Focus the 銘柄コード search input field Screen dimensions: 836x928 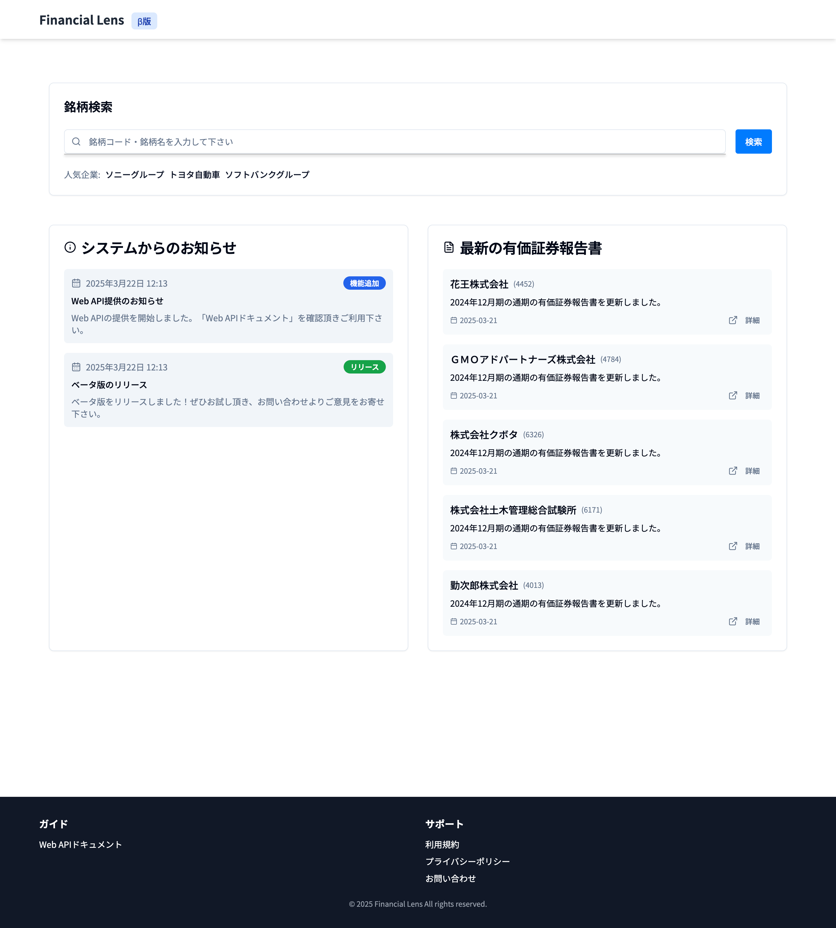pos(395,142)
